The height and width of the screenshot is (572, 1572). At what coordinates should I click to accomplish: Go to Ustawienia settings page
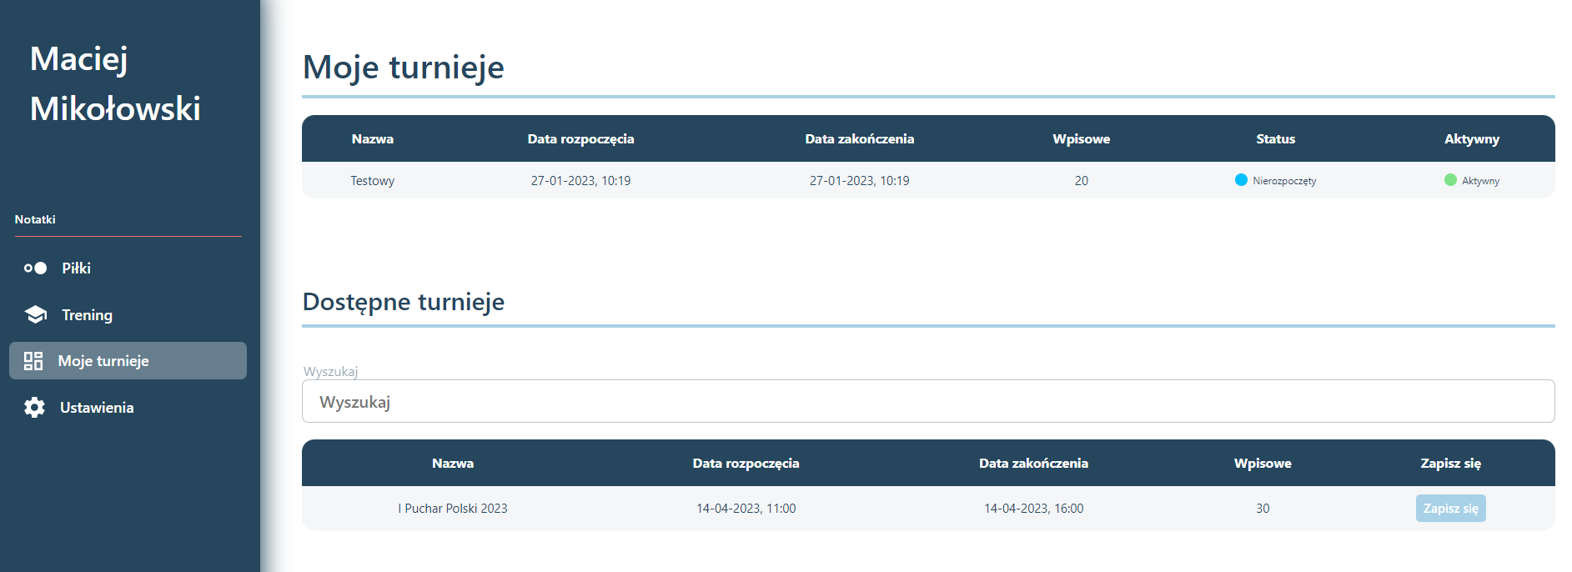coord(97,408)
